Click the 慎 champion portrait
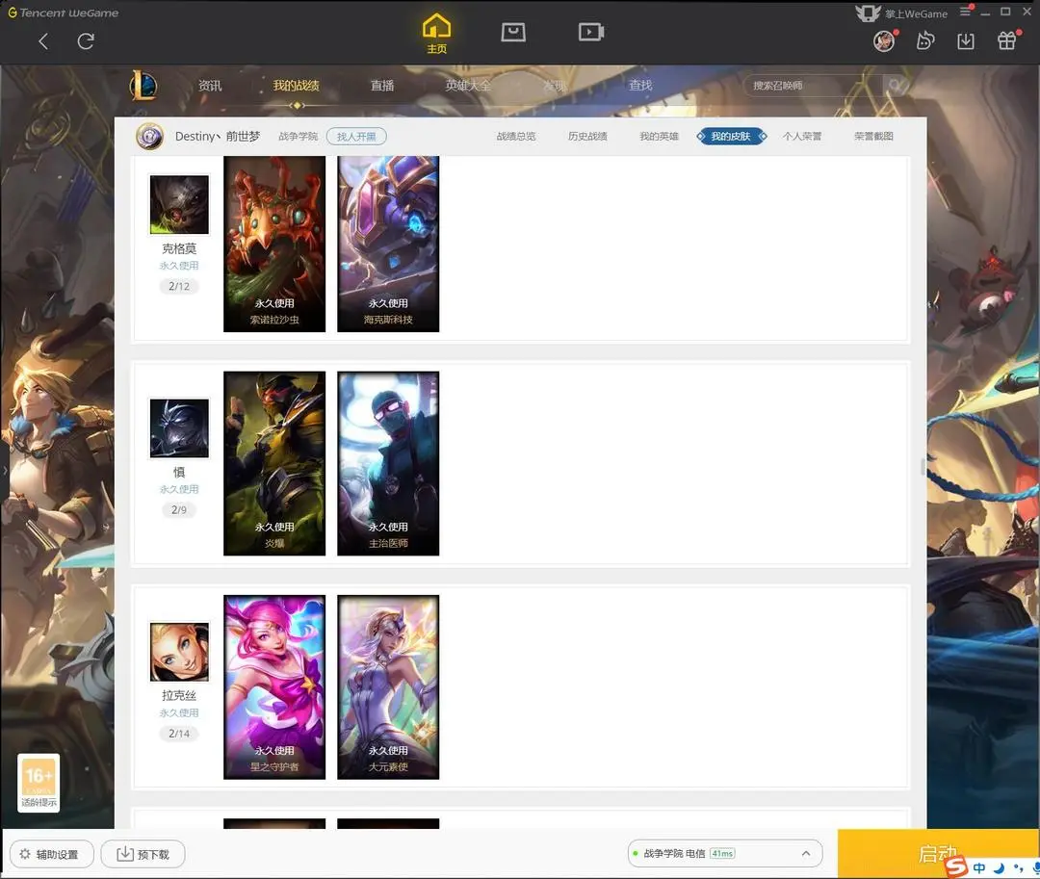This screenshot has height=879, width=1040. (x=179, y=428)
